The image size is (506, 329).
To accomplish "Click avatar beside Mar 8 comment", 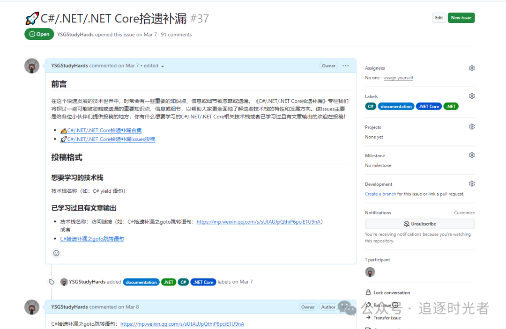I will coord(32,307).
